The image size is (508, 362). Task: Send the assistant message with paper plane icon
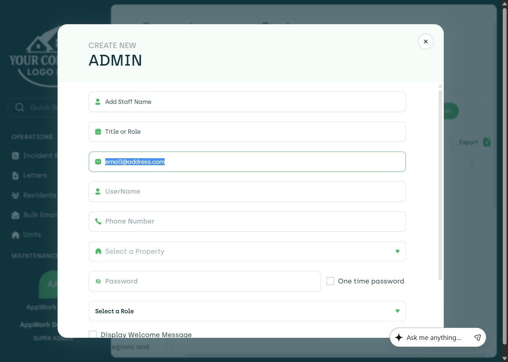[x=477, y=337]
